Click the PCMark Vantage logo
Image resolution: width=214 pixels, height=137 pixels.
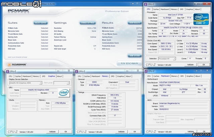(x=19, y=11)
